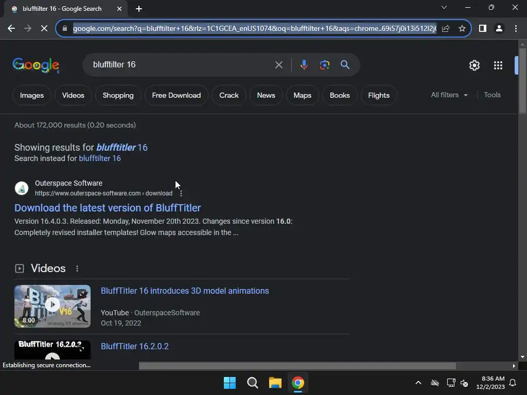Play the 8:00 BluffTitler video thumbnail
Image resolution: width=527 pixels, height=395 pixels.
[52, 306]
